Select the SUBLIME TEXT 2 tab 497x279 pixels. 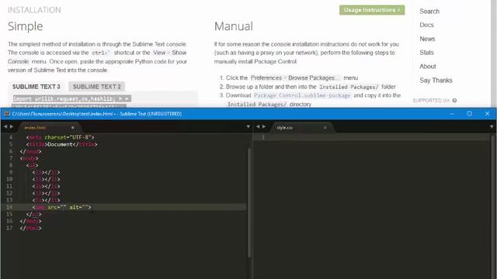(96, 86)
